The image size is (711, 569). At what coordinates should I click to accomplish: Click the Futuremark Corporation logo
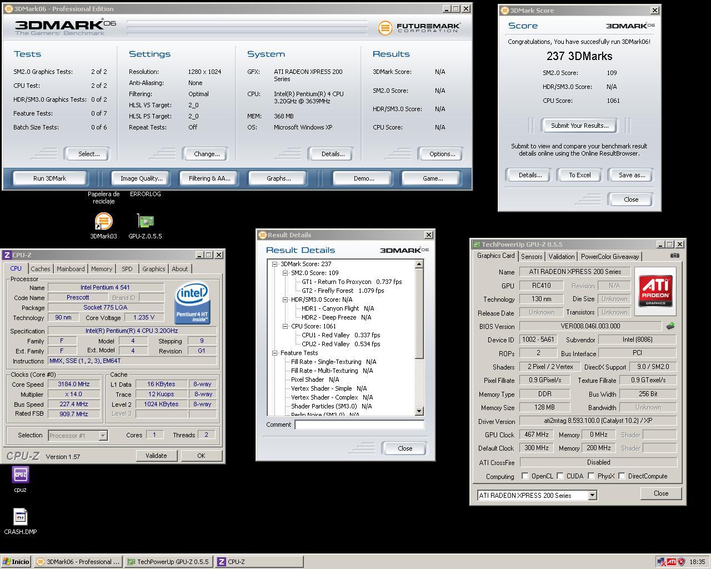pyautogui.click(x=419, y=28)
